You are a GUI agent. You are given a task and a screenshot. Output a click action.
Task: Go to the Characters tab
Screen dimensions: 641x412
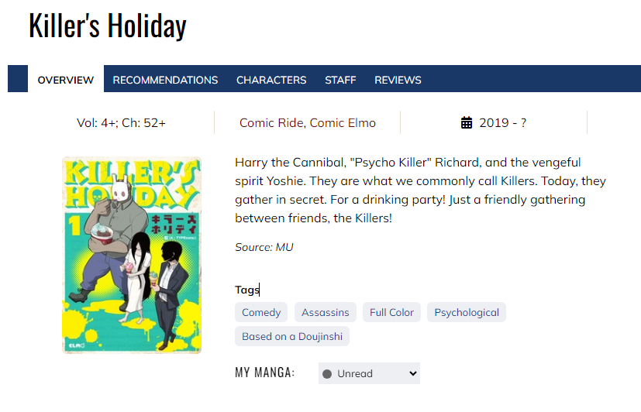click(271, 80)
